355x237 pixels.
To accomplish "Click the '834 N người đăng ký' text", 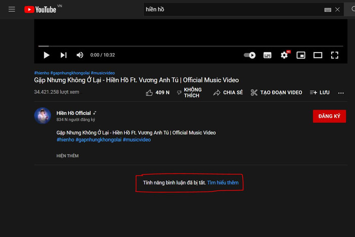I will (x=76, y=120).
